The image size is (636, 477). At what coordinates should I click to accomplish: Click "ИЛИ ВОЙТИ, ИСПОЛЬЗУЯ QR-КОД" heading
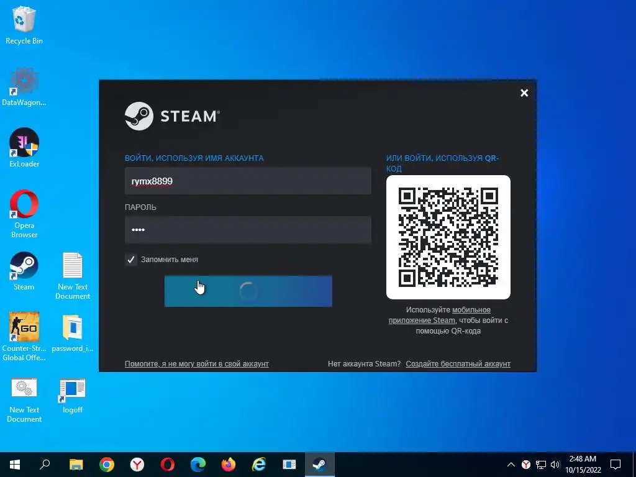[x=442, y=163]
